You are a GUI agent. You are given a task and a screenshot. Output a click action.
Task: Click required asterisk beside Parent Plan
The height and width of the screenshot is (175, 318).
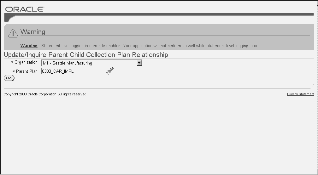coord(14,72)
